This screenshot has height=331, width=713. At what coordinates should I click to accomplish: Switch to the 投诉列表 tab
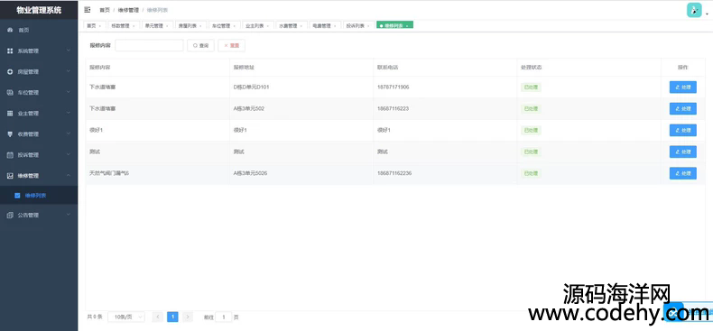358,26
